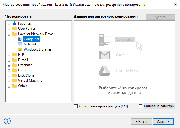Expand the Database tree node
The width and height of the screenshot is (180, 128).
point(9,65)
